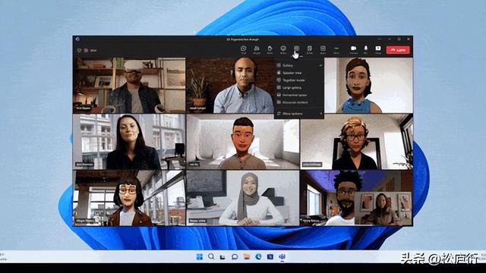Click the red Leave button
This screenshot has height=273, width=486.
(x=398, y=50)
